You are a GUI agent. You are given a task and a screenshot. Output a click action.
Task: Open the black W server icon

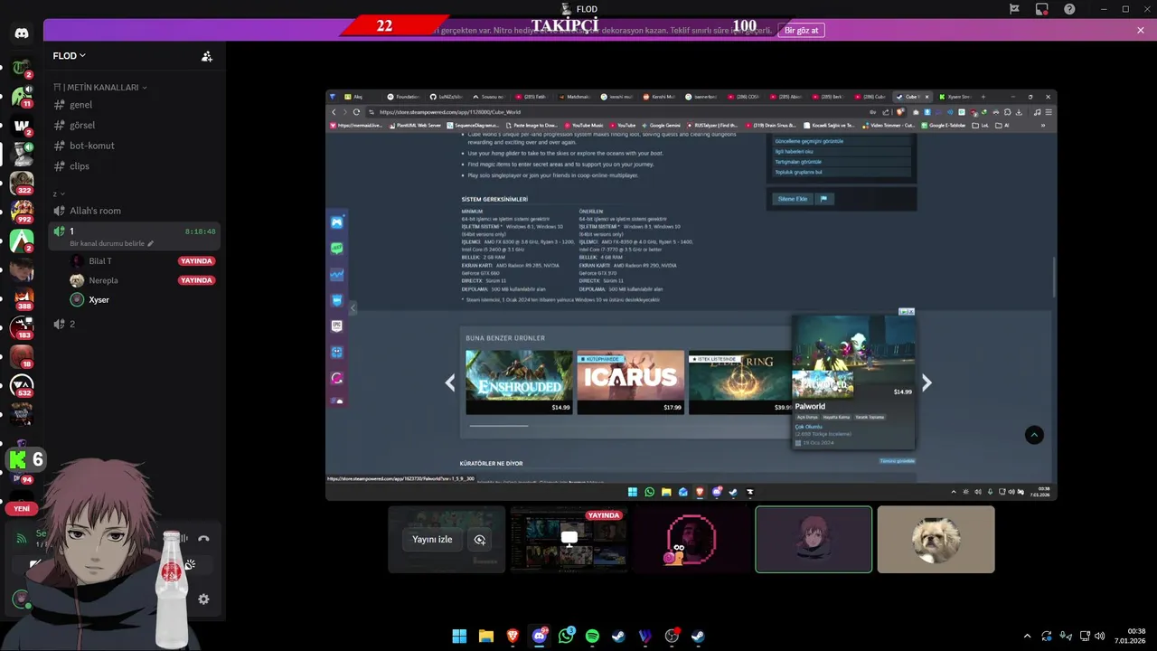(x=22, y=125)
